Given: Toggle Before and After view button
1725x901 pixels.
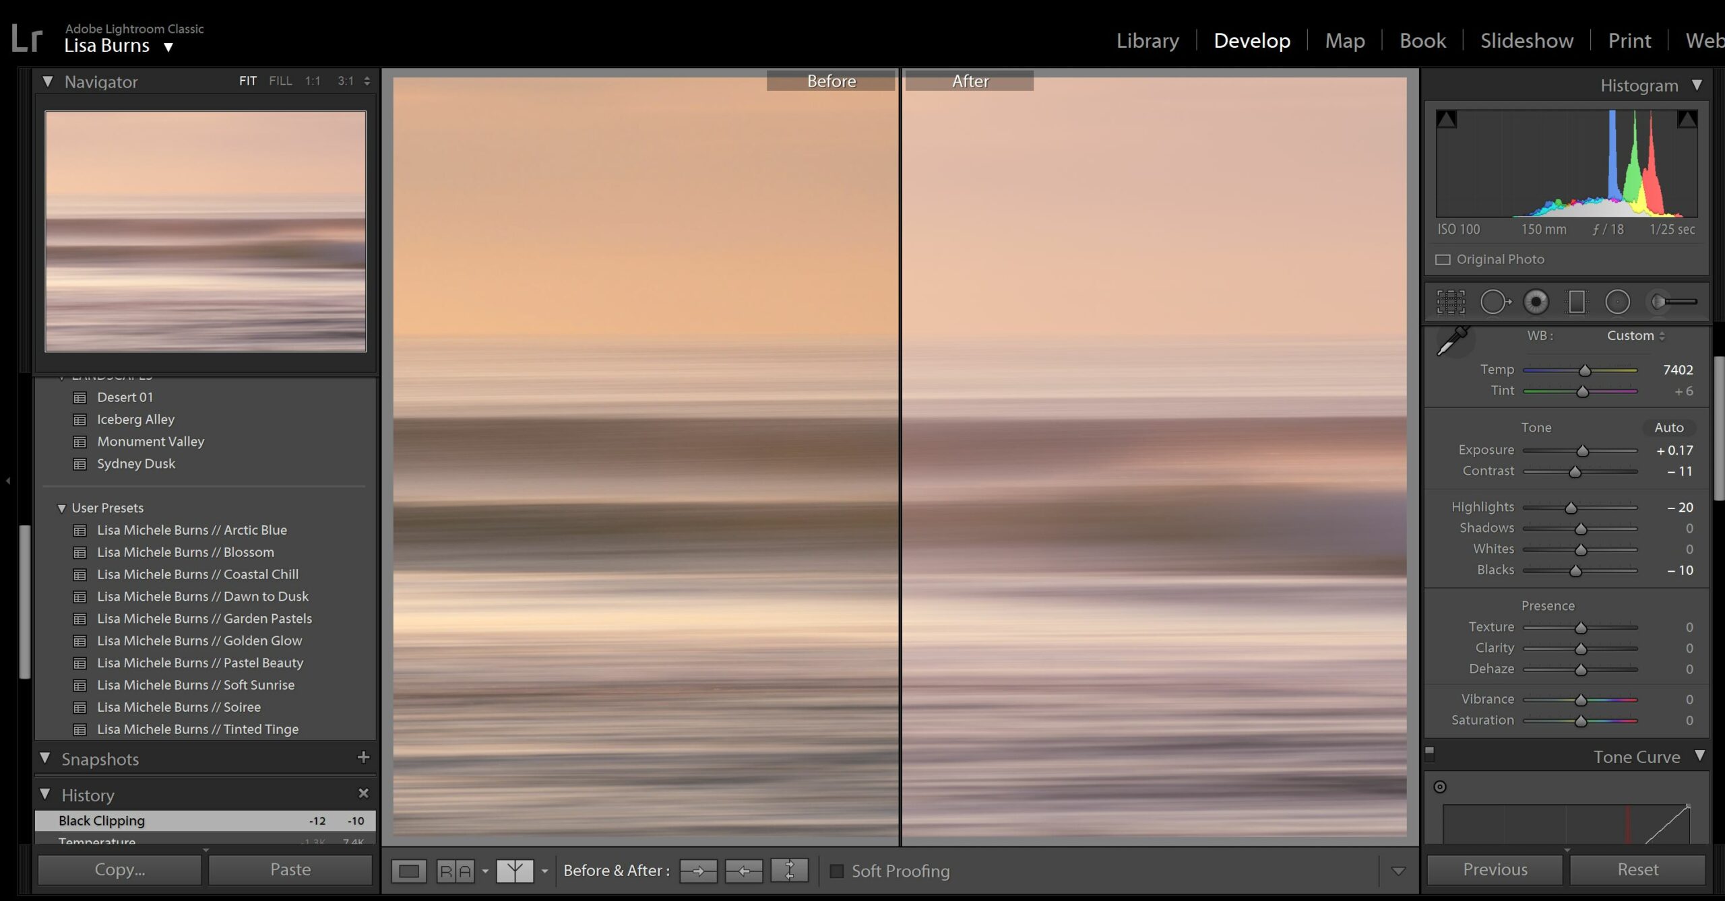Looking at the screenshot, I should coord(515,871).
